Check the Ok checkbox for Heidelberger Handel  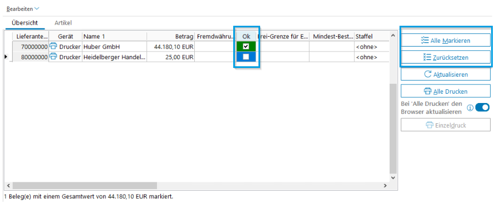[x=246, y=56]
